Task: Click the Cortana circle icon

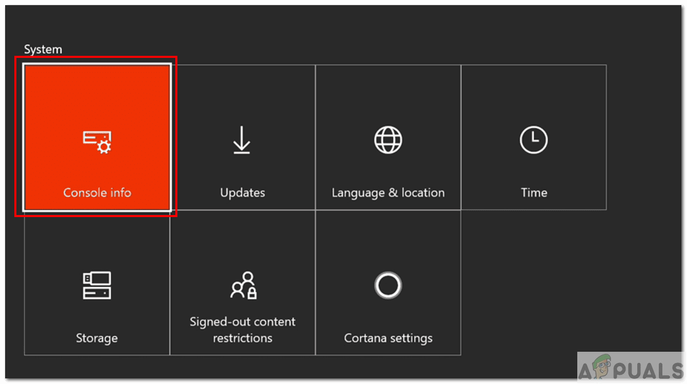Action: 388,285
